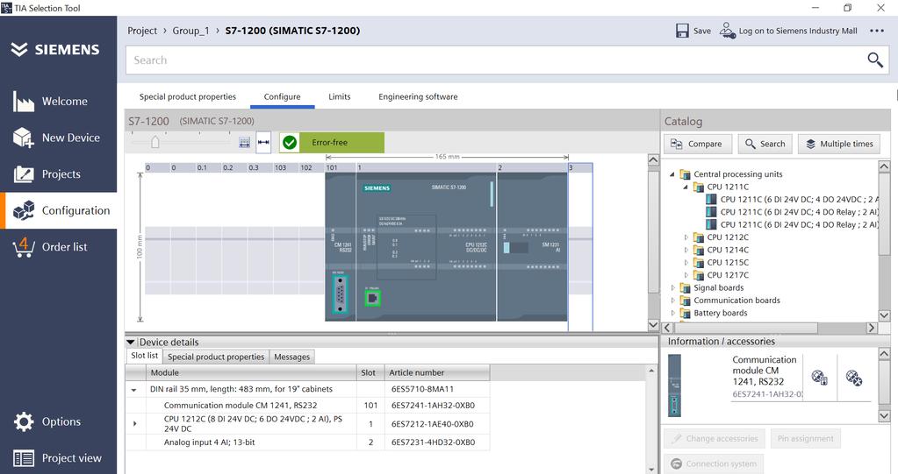Click the zoom slider handle

pos(154,142)
